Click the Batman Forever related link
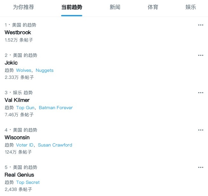 [x=56, y=108]
